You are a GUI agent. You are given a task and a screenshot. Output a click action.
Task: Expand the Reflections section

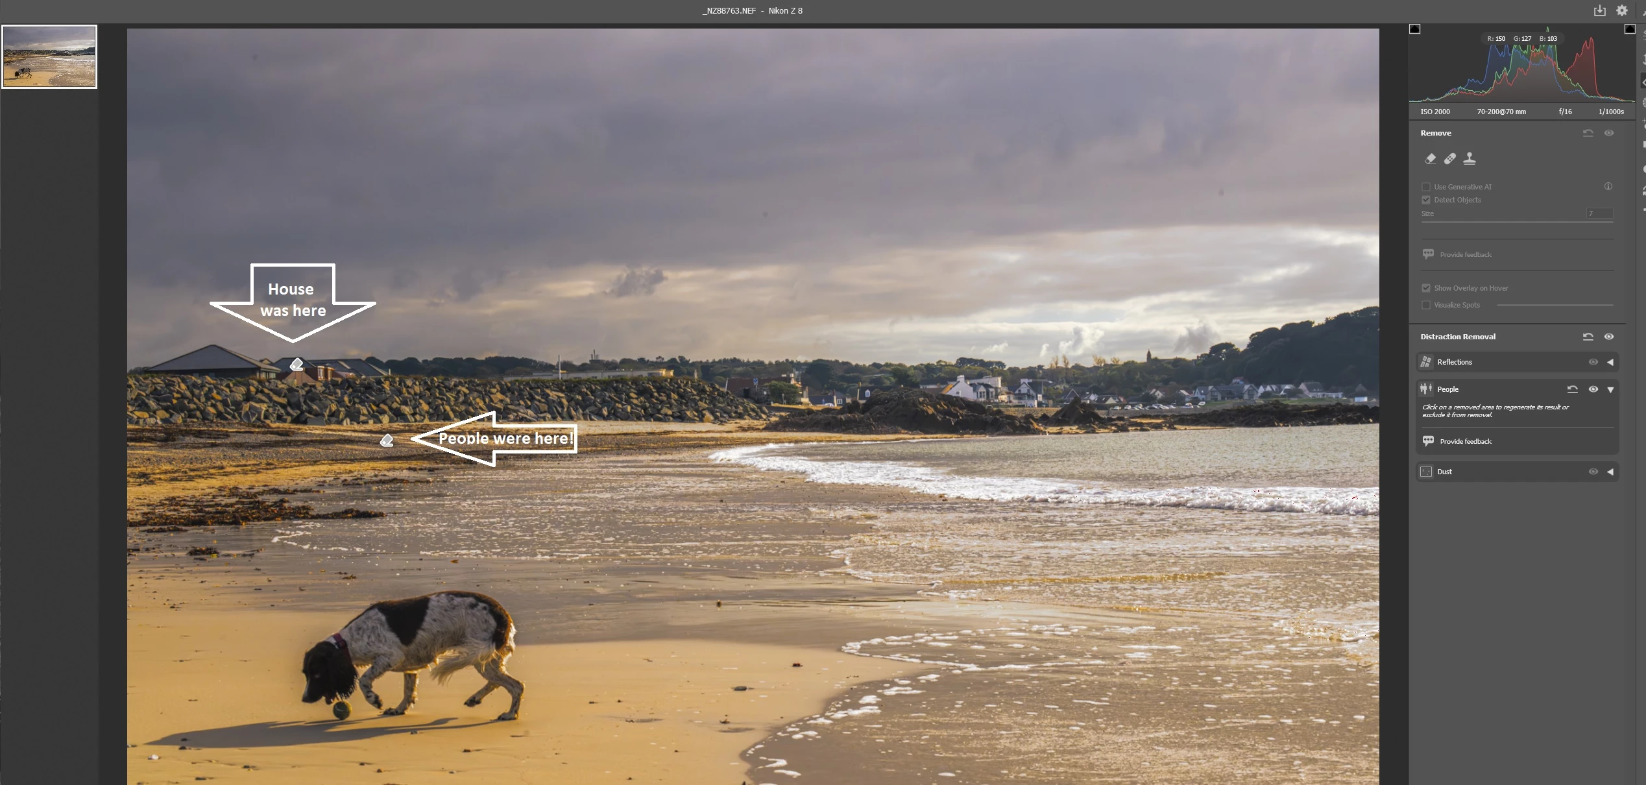[x=1610, y=362]
